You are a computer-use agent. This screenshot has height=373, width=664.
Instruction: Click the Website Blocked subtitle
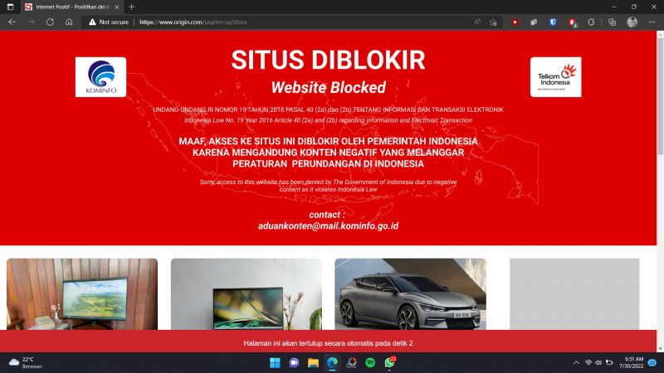pos(328,88)
